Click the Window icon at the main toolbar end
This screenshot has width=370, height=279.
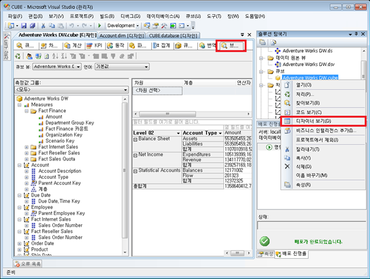pos(182,25)
